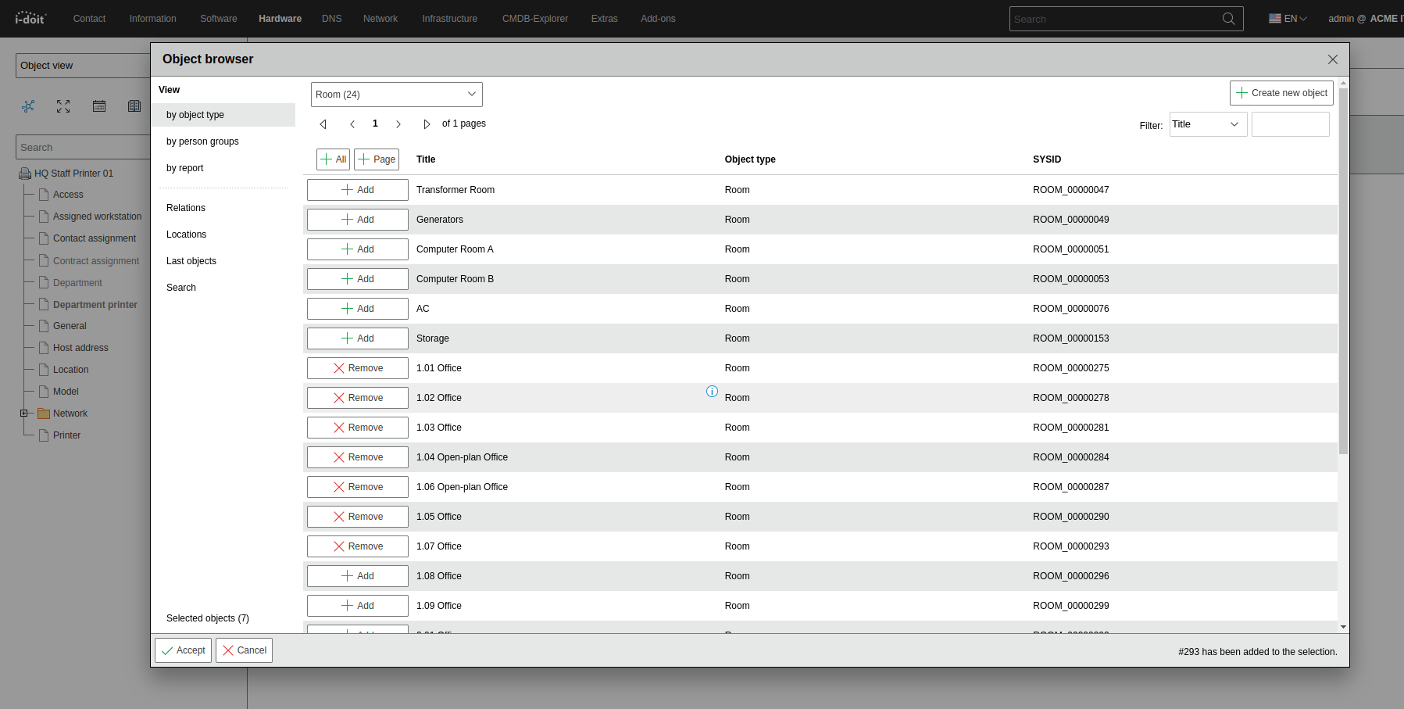This screenshot has width=1404, height=709.
Task: Go to last page arrow in pagination
Action: tap(427, 124)
